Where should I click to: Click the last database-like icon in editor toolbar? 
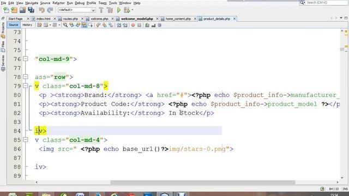click(159, 25)
